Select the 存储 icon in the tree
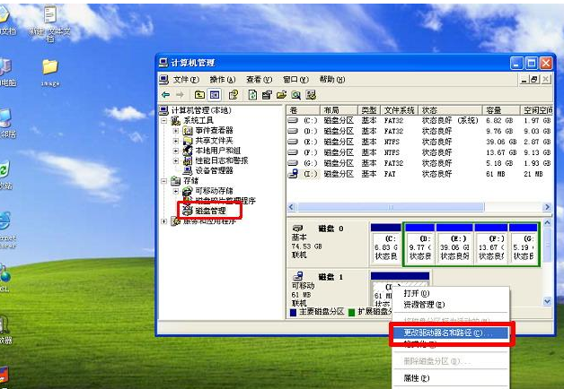Viewport: 564px width, 389px height. point(175,180)
